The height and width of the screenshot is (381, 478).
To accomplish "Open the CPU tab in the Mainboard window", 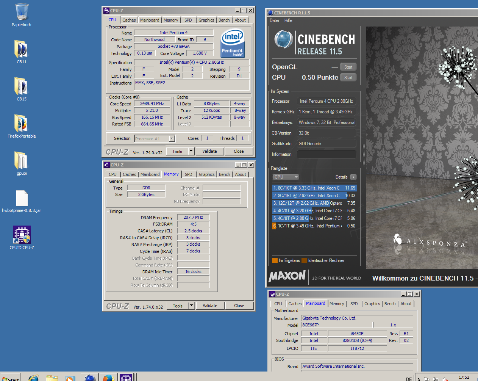I will [x=278, y=304].
